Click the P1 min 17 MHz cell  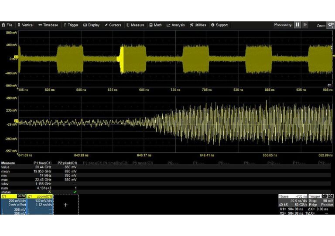pos(45,176)
